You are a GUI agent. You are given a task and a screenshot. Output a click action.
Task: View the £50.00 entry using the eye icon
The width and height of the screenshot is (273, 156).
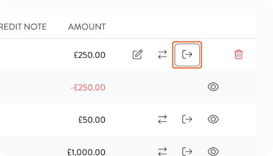pos(213,119)
